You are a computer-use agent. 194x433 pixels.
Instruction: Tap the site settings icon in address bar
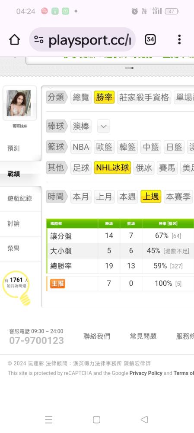click(x=39, y=40)
